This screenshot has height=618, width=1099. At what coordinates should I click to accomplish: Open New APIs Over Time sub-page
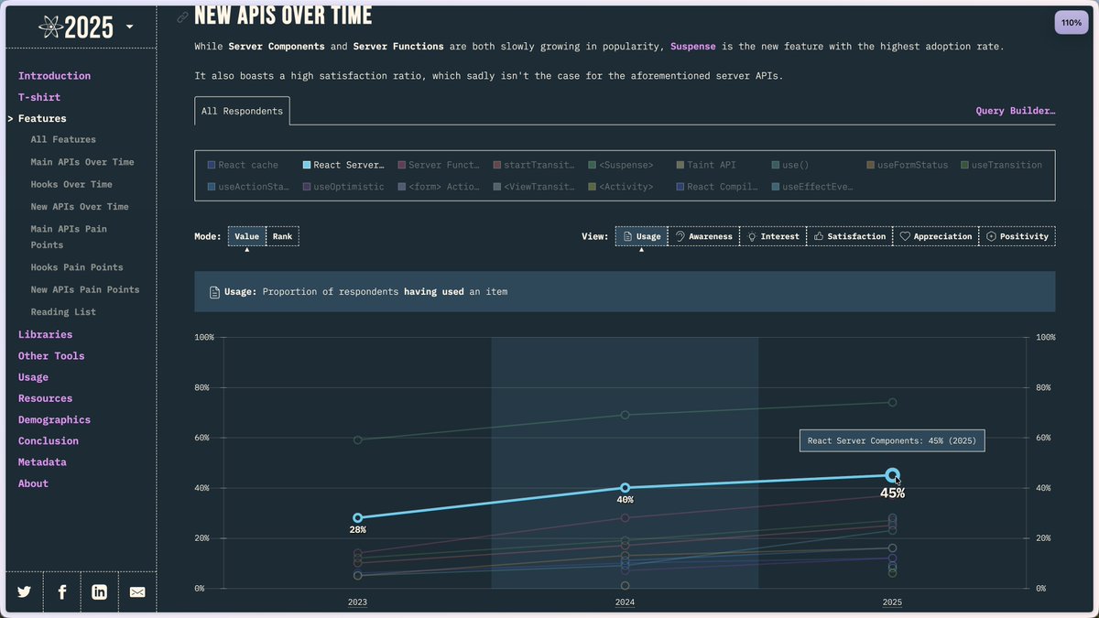pos(80,207)
